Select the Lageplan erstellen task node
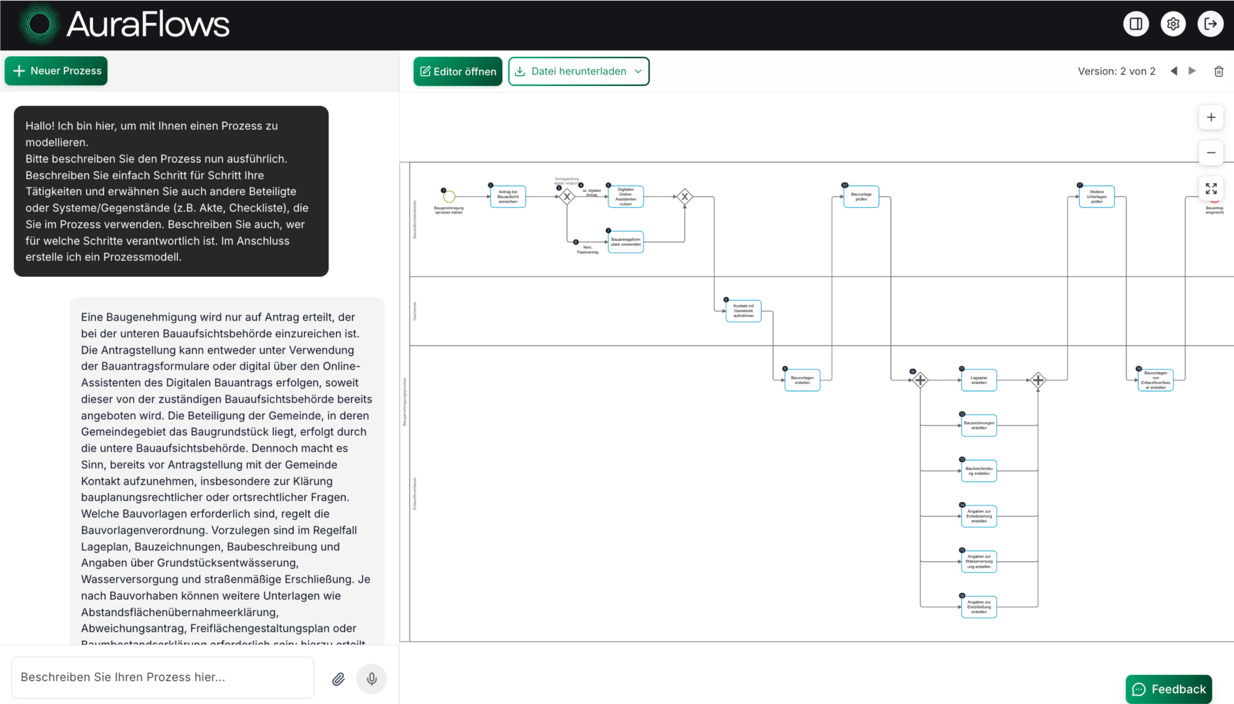1234x704 pixels. tap(979, 380)
